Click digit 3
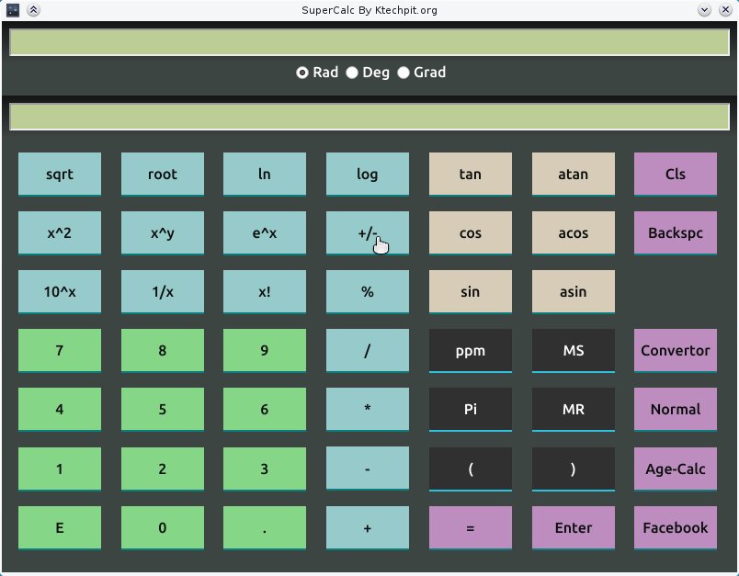 pyautogui.click(x=265, y=469)
